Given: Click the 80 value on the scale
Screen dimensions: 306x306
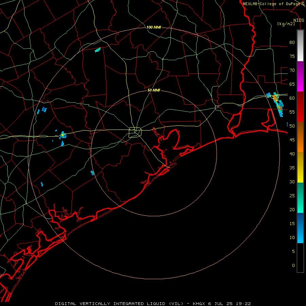Looking at the screenshot, I should [292, 42].
